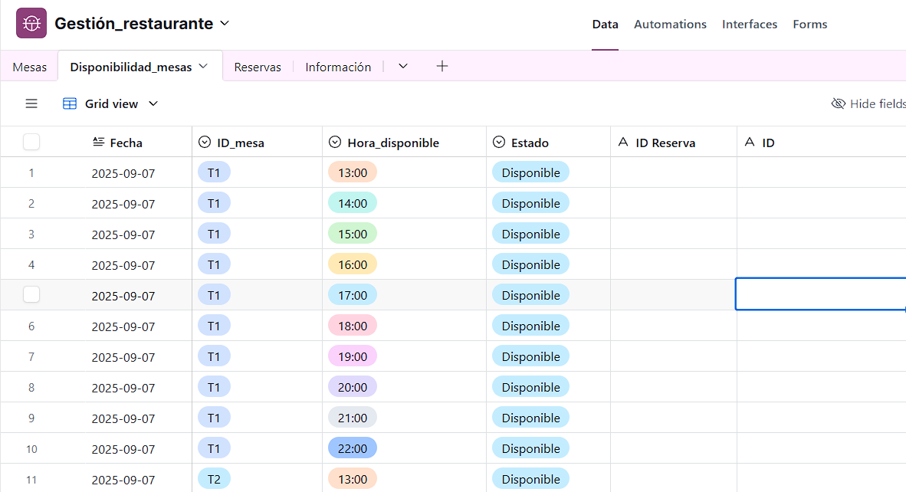906x492 pixels.
Task: Check the row 5 selection checkbox
Action: (31, 295)
